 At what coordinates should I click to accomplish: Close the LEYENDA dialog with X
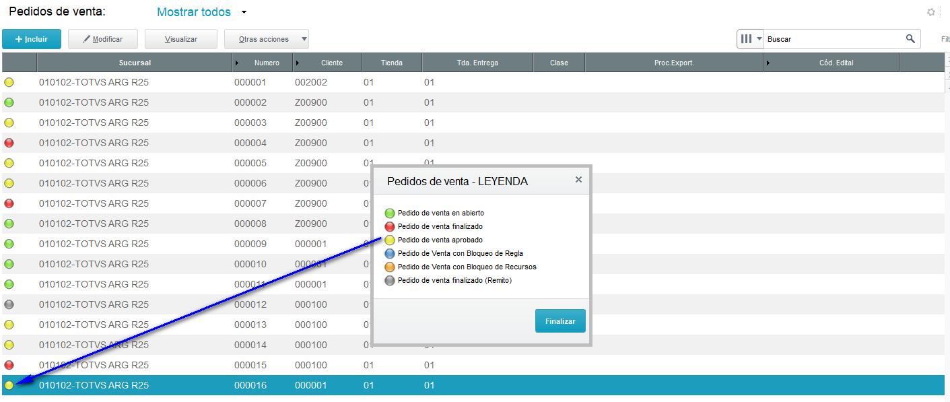[578, 180]
